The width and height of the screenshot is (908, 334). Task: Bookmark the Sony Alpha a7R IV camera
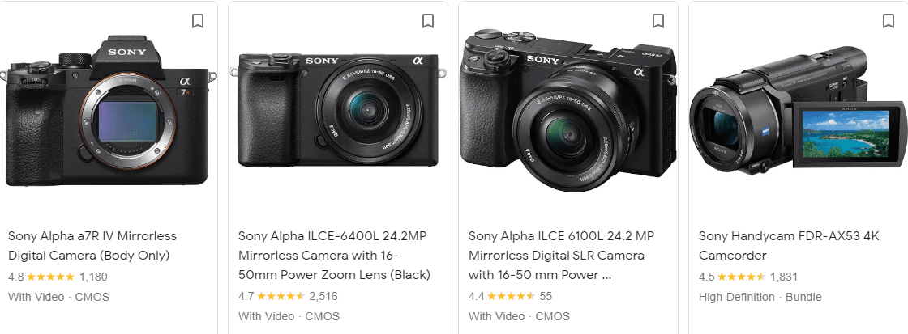[x=198, y=21]
